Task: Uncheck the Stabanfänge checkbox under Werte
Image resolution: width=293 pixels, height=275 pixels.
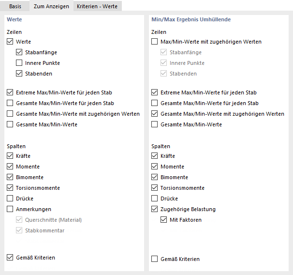Action: pos(19,52)
